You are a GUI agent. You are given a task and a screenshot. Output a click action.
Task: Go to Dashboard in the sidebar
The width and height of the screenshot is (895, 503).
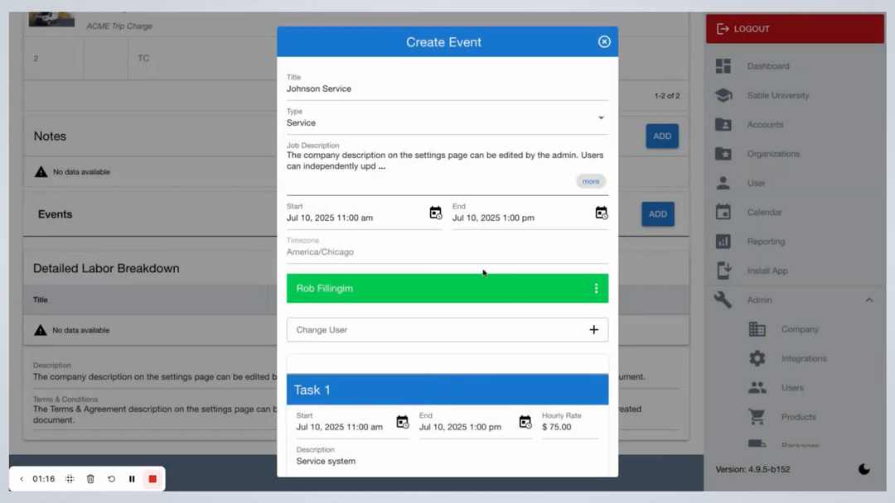point(767,66)
